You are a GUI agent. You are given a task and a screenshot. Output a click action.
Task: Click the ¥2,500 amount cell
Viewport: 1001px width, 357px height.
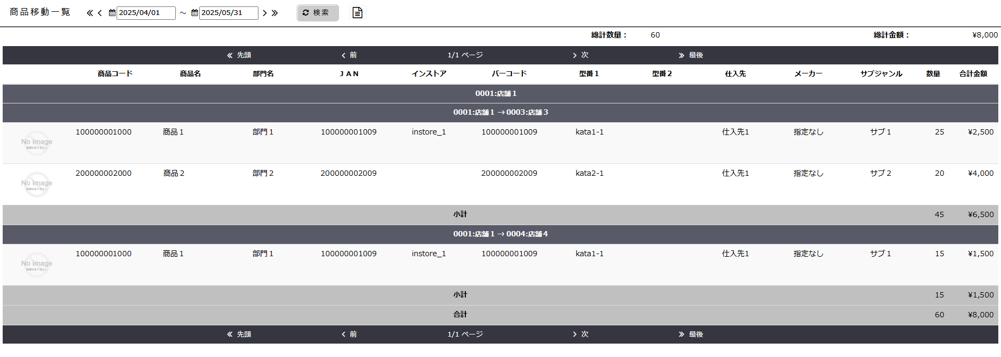pos(981,132)
